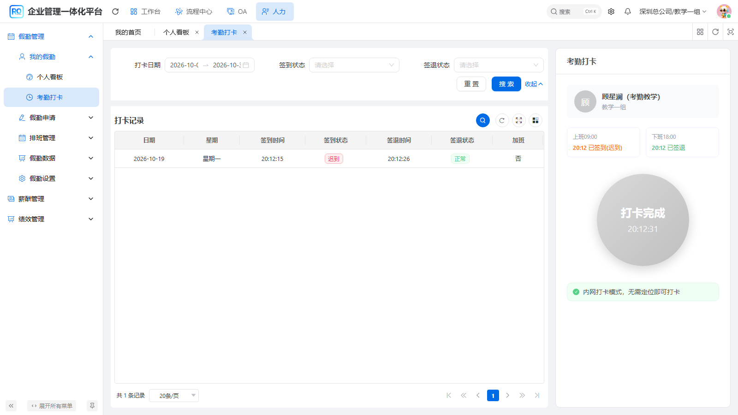Open the 深圳总公司/教学一组 organization dropdown
The height and width of the screenshot is (415, 738).
[673, 12]
